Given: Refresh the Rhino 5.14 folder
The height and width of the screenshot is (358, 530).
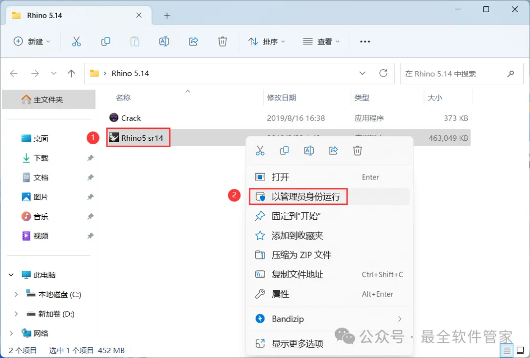Looking at the screenshot, I should pos(383,73).
